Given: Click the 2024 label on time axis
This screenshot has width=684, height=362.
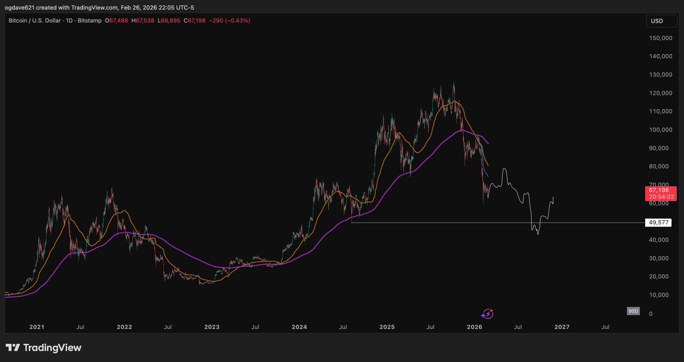Looking at the screenshot, I should click(x=299, y=327).
